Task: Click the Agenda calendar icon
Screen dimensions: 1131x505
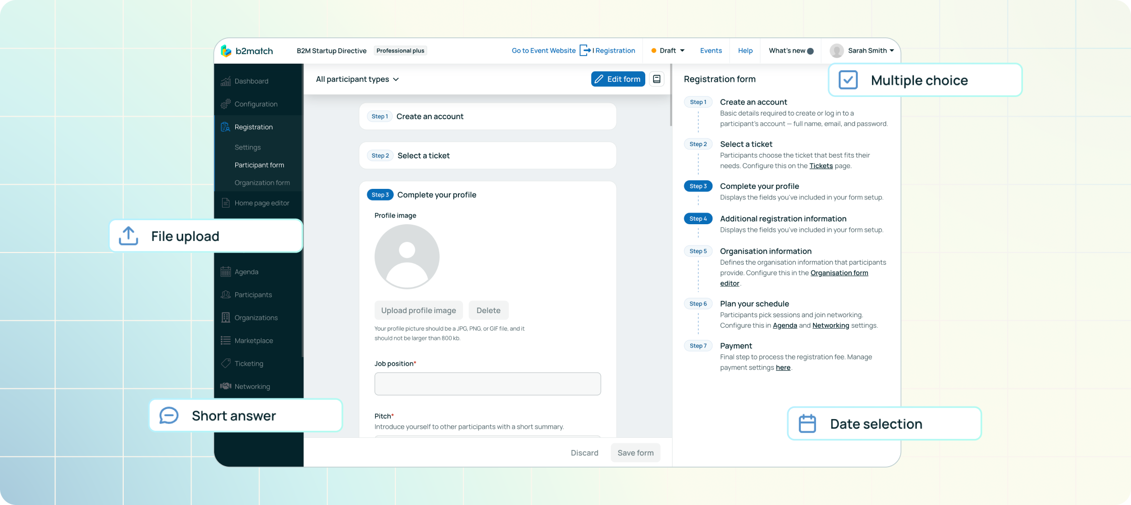Action: tap(226, 272)
